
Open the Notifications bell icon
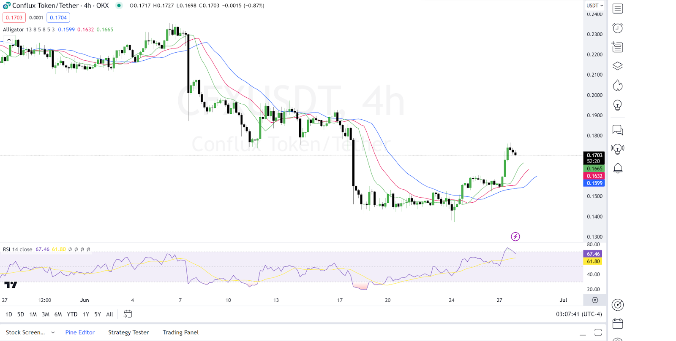pyautogui.click(x=618, y=168)
